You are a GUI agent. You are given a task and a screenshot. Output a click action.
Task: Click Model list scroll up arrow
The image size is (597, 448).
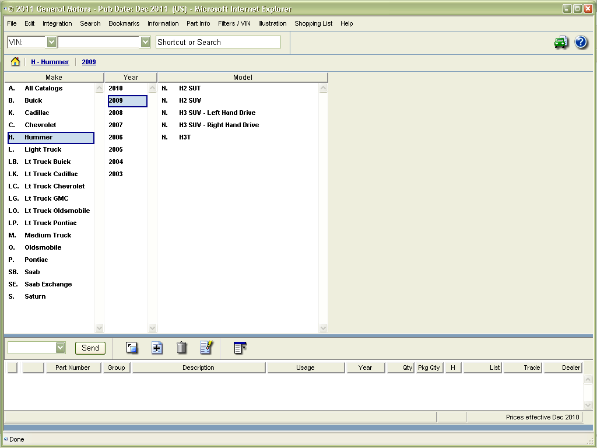pos(323,88)
